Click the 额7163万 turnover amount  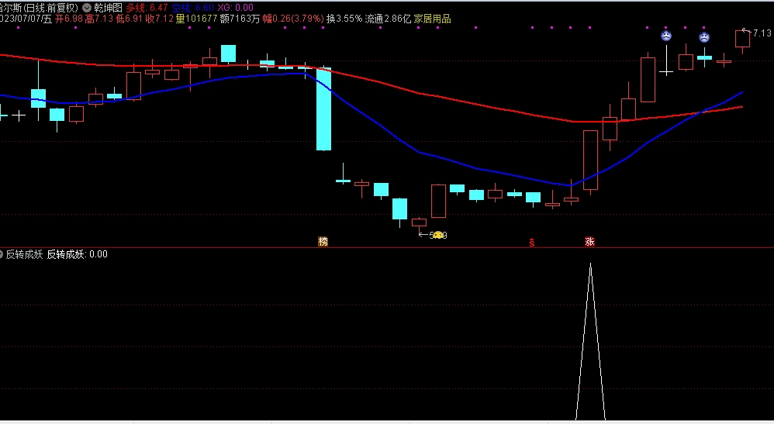240,19
